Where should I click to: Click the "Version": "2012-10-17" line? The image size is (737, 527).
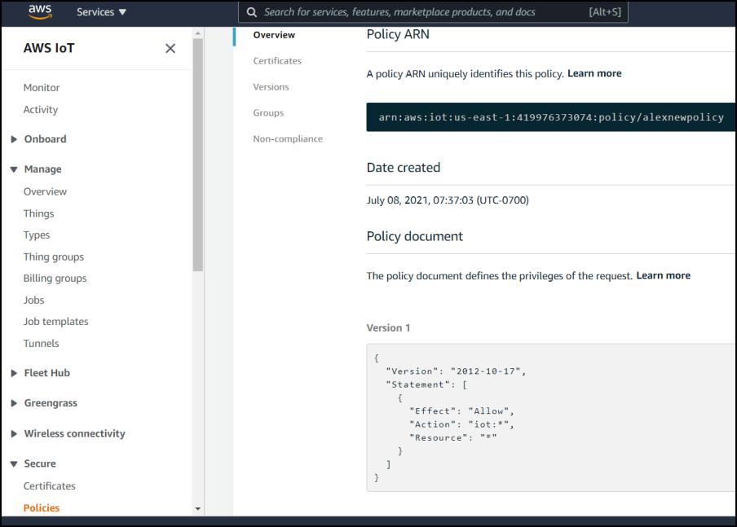(x=456, y=371)
